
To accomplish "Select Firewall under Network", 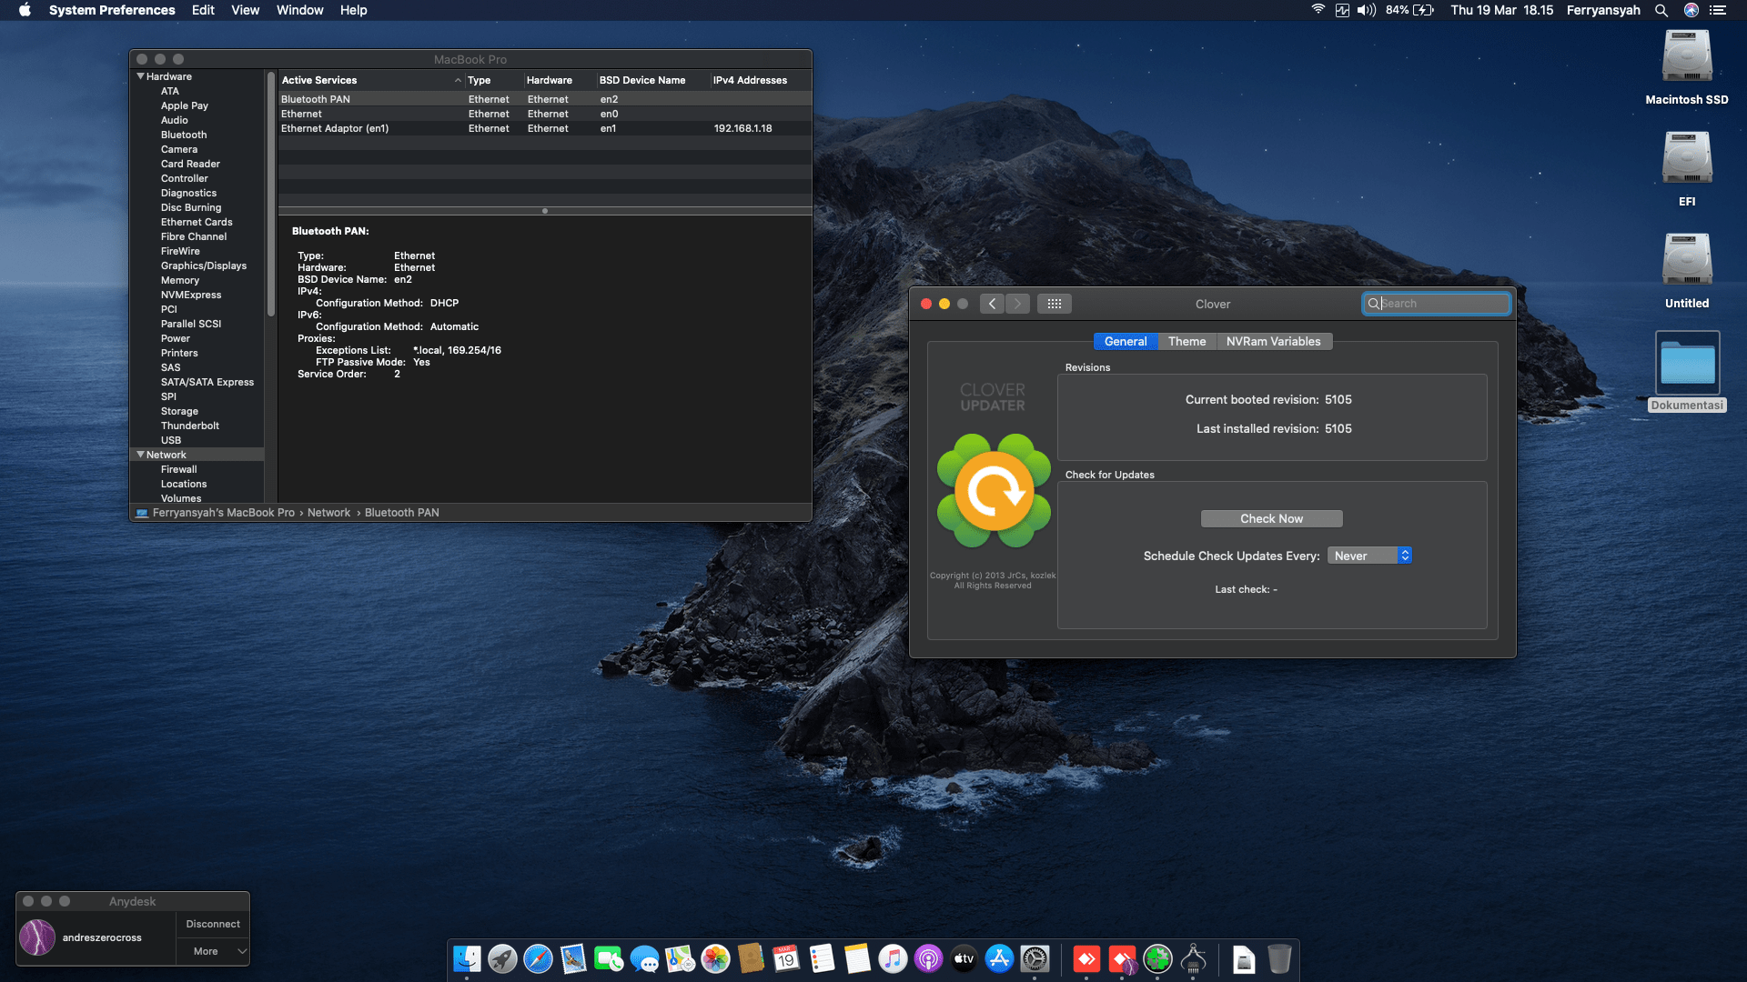I will (x=178, y=469).
